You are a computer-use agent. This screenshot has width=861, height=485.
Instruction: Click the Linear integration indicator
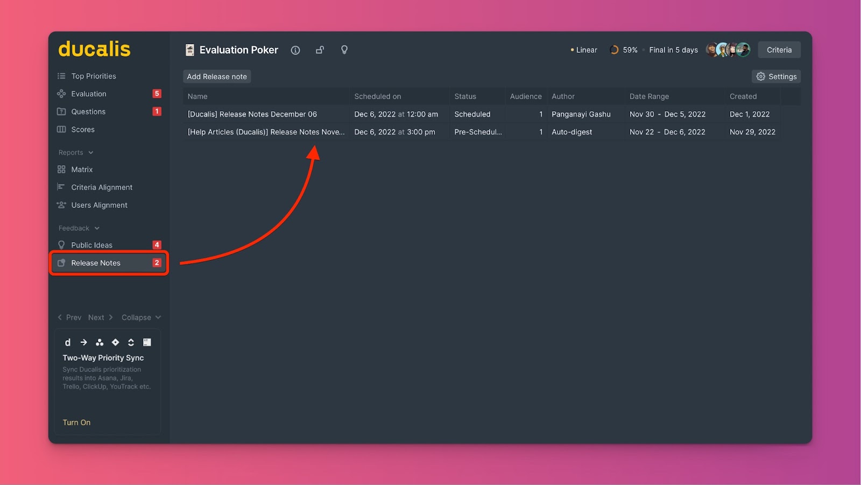pos(584,50)
